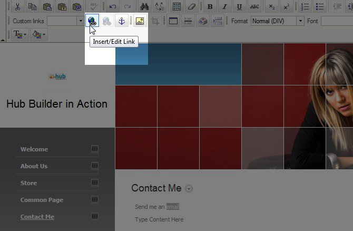
Task: Toggle Underline formatting
Action: [239, 7]
